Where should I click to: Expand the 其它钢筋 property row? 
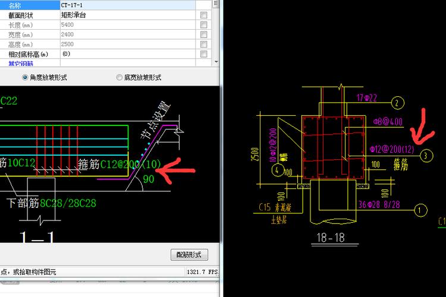click(30, 62)
